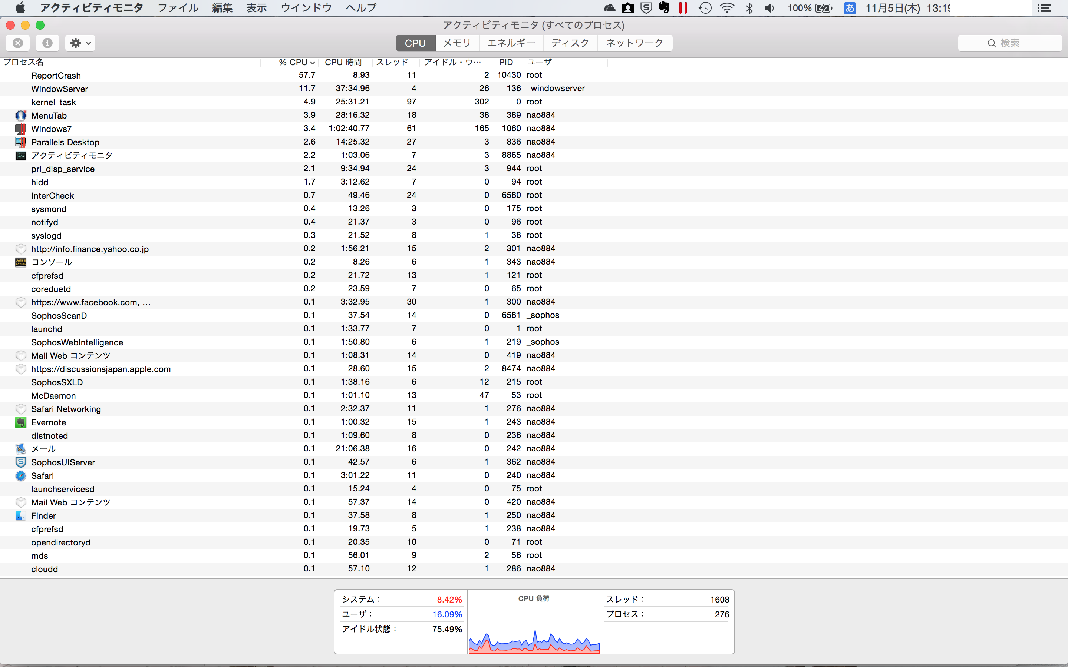Viewport: 1068px width, 667px height.
Task: Click the process info inspector button
Action: (47, 43)
